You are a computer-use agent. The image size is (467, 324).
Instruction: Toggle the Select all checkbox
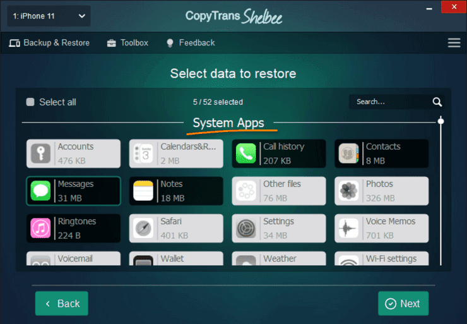pyautogui.click(x=30, y=102)
